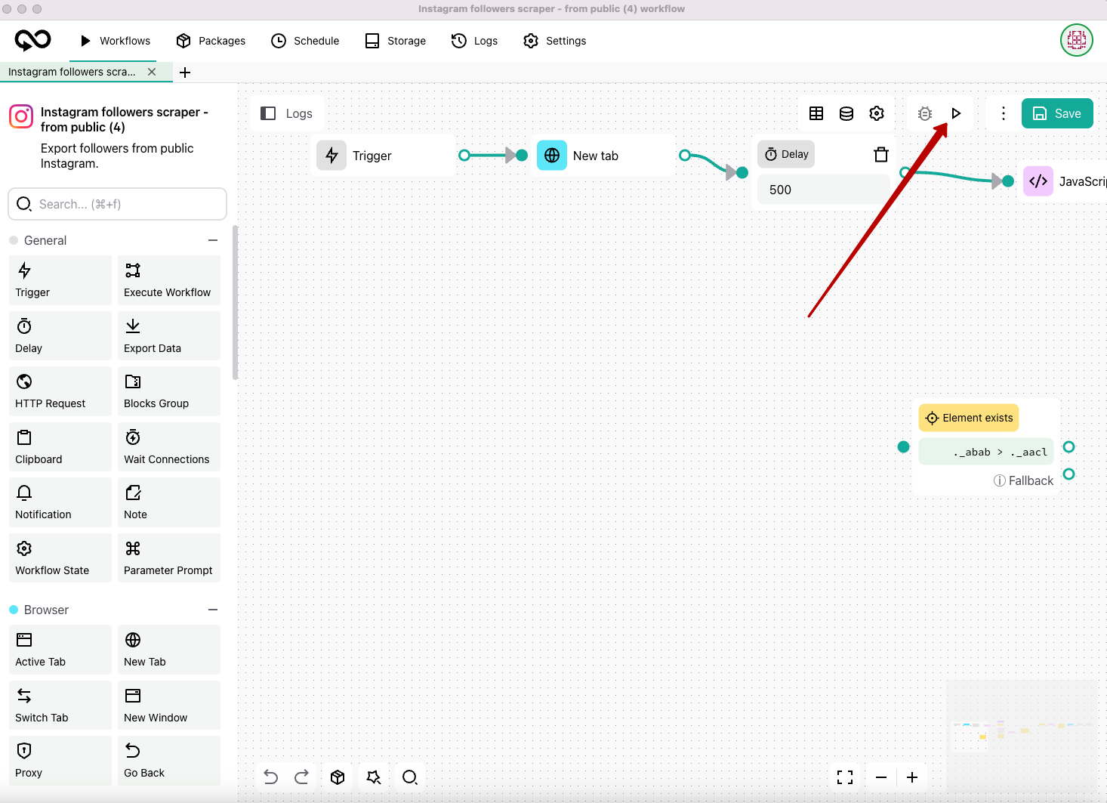Run the workflow with the play icon

point(956,113)
